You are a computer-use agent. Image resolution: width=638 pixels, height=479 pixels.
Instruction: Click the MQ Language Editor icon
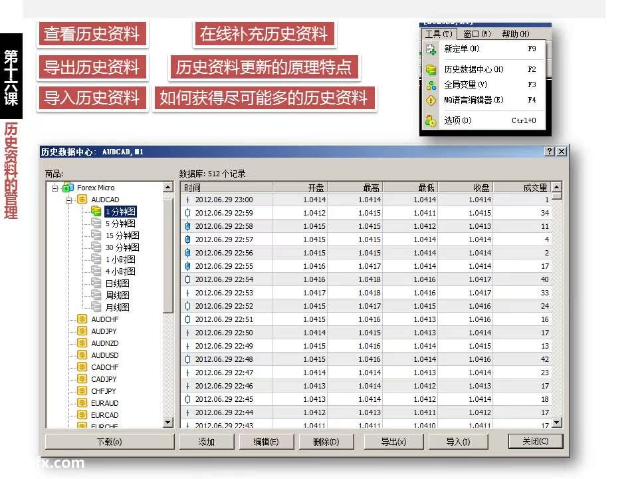click(431, 100)
